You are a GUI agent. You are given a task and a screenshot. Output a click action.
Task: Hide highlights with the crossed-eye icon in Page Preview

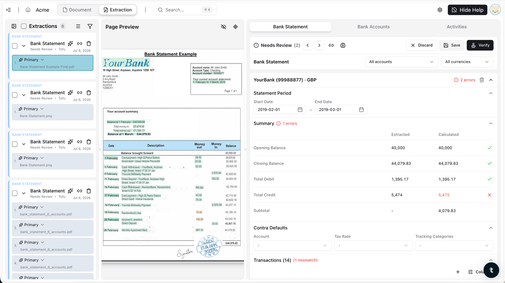click(x=223, y=27)
